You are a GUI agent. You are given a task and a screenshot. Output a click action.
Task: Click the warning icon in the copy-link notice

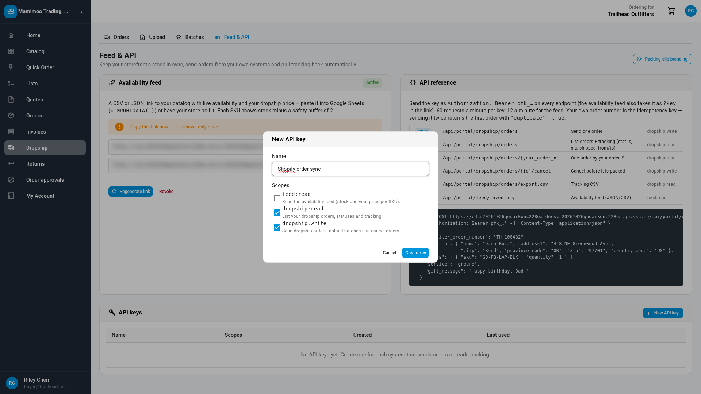pos(119,127)
